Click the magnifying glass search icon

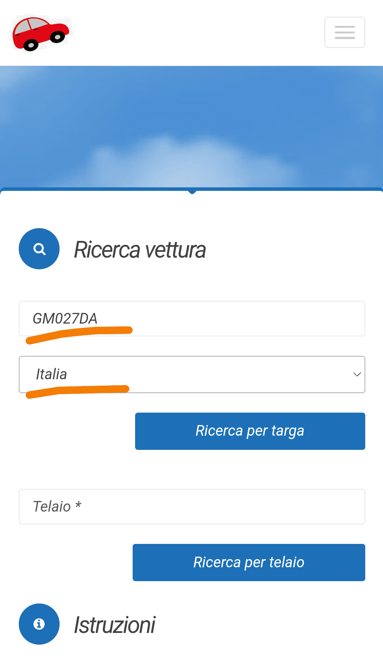[x=39, y=249]
